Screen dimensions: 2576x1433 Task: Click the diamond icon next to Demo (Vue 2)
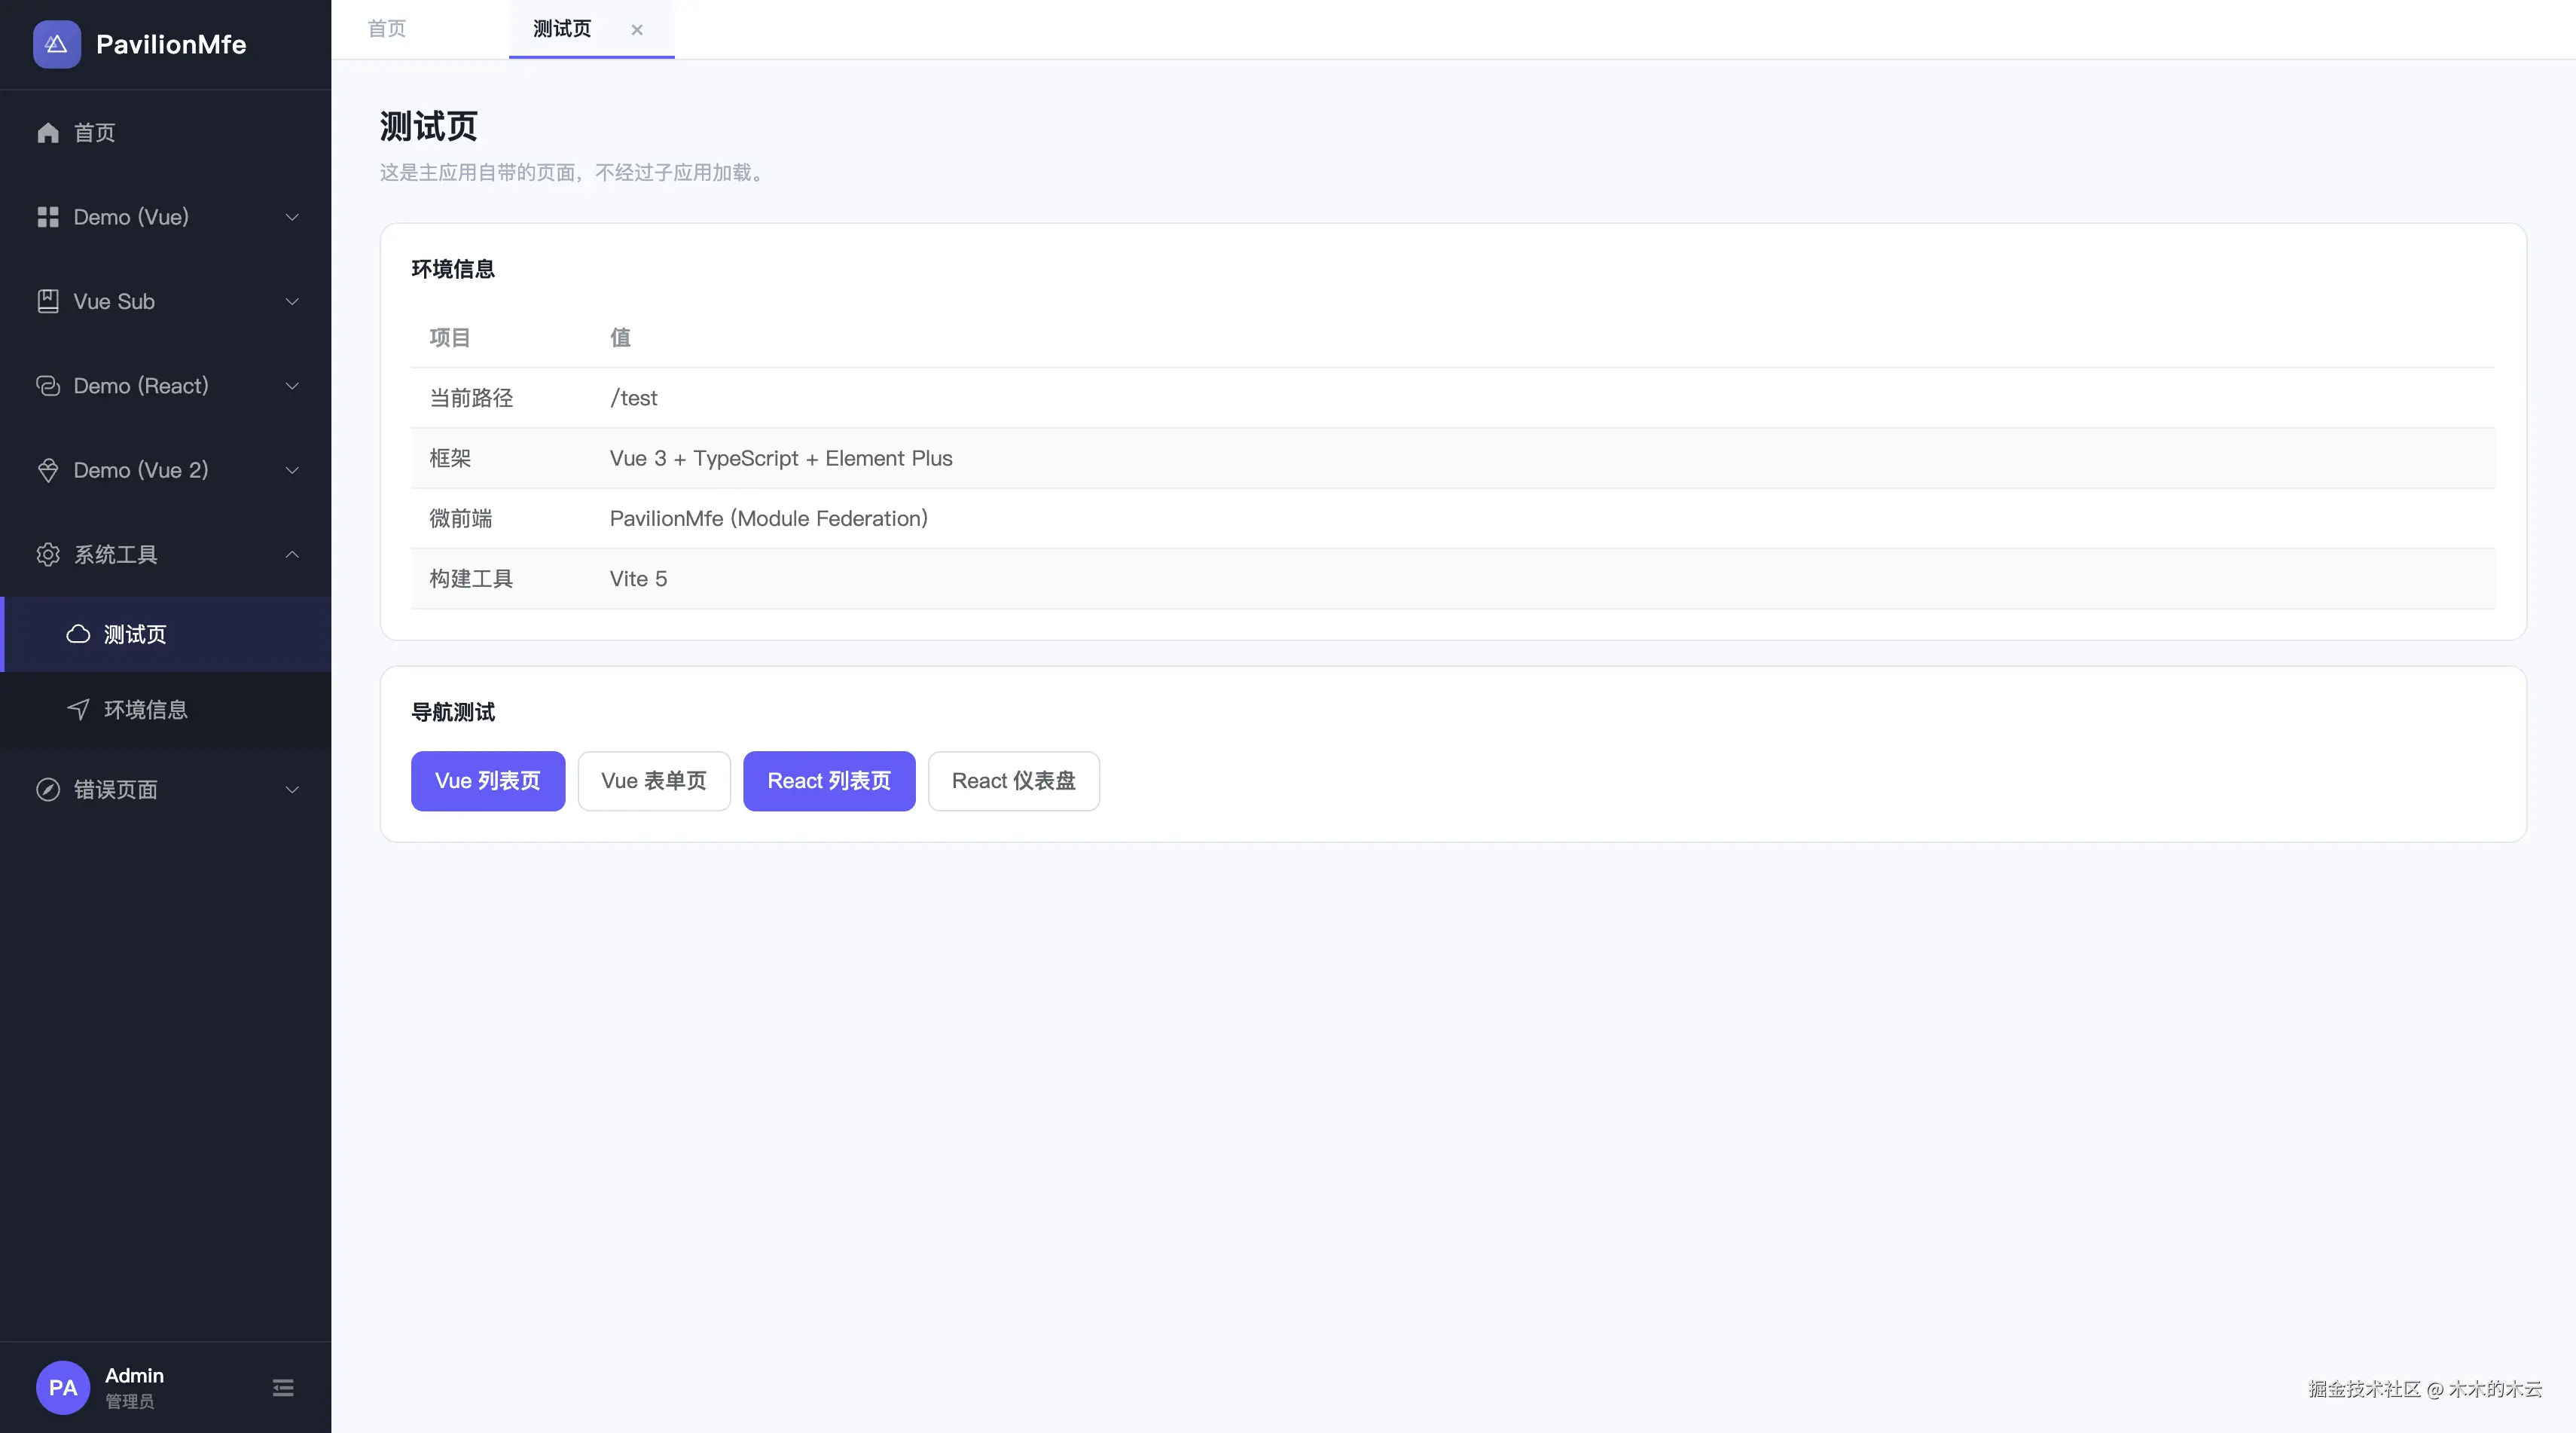48,470
